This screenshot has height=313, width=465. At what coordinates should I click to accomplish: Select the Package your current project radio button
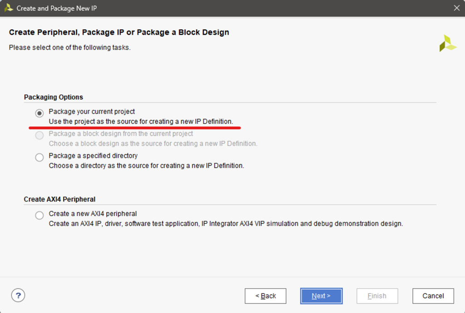tap(40, 113)
